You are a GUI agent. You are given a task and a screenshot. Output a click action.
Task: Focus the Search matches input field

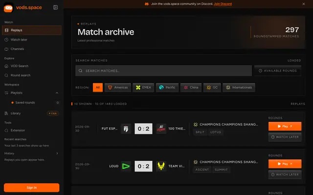(163, 71)
